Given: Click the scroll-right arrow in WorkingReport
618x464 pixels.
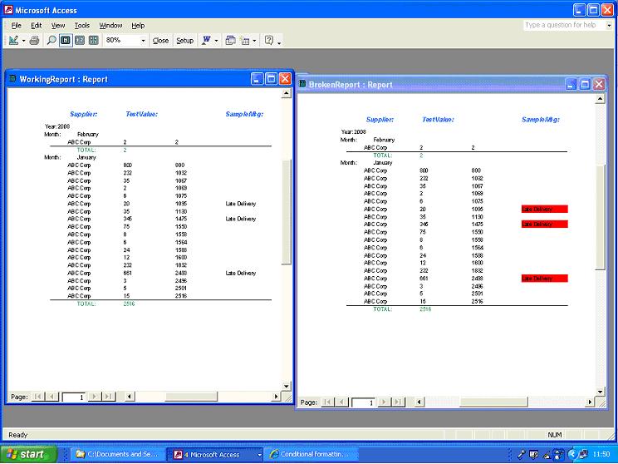Looking at the screenshot, I should 276,396.
